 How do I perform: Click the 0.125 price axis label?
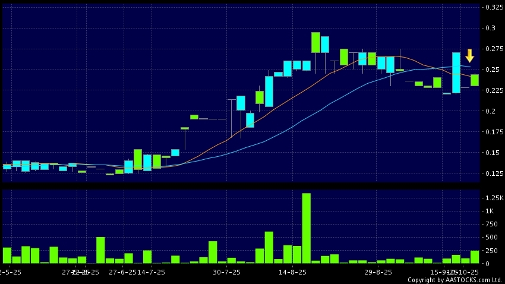pyautogui.click(x=492, y=173)
